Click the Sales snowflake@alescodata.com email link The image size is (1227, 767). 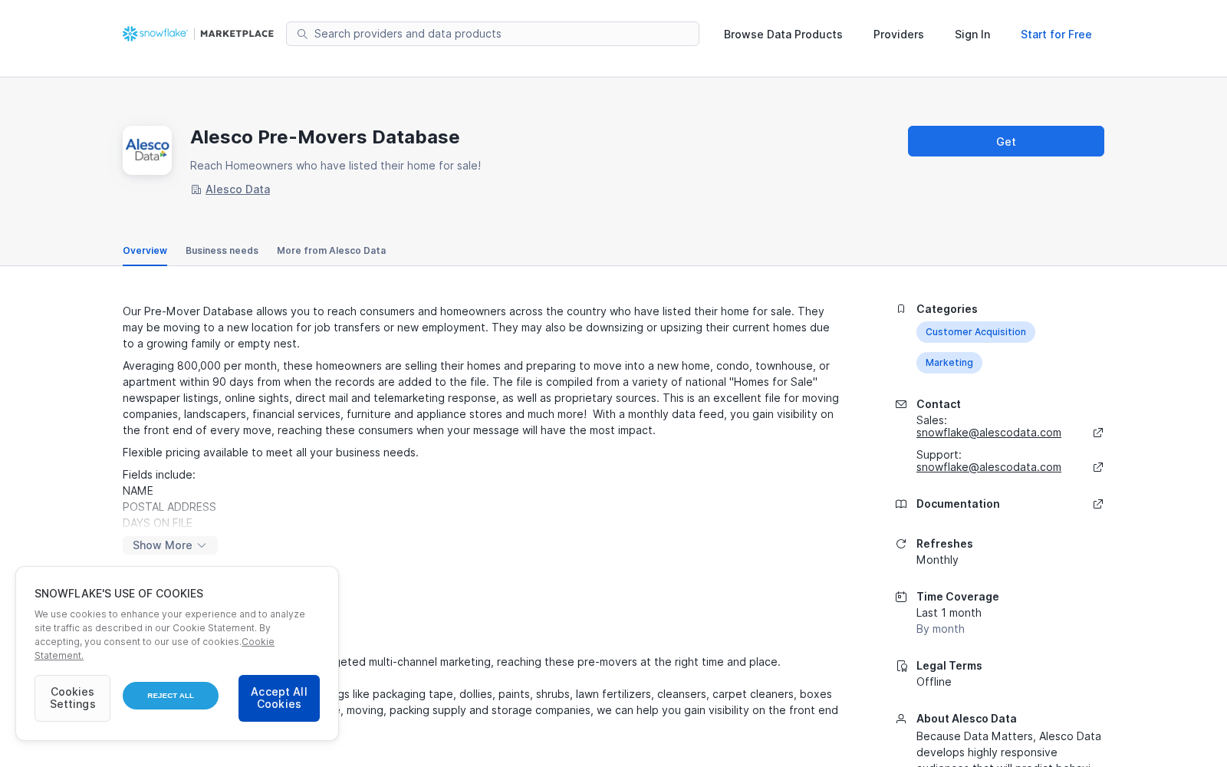(x=989, y=433)
